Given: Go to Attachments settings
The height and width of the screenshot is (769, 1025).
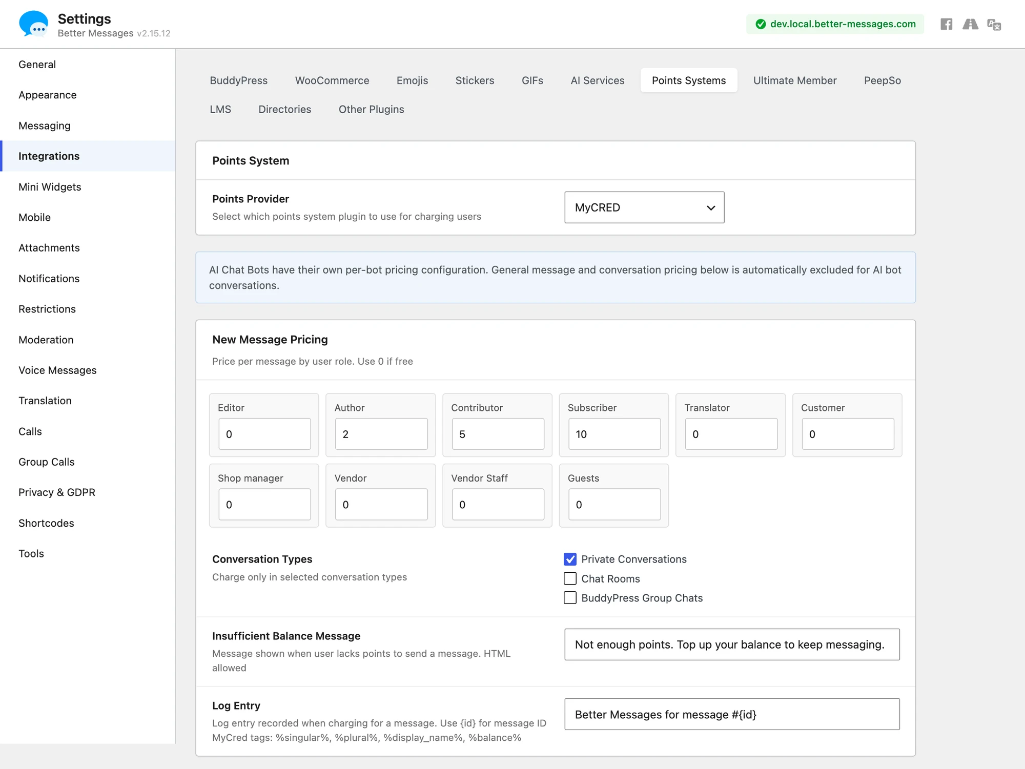Looking at the screenshot, I should [88, 248].
